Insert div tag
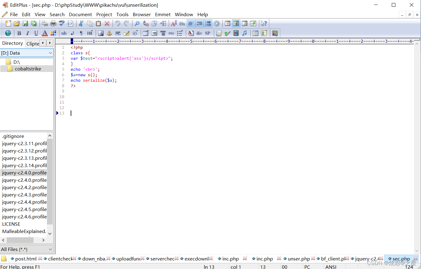The height and width of the screenshot is (269, 421). coord(199,33)
